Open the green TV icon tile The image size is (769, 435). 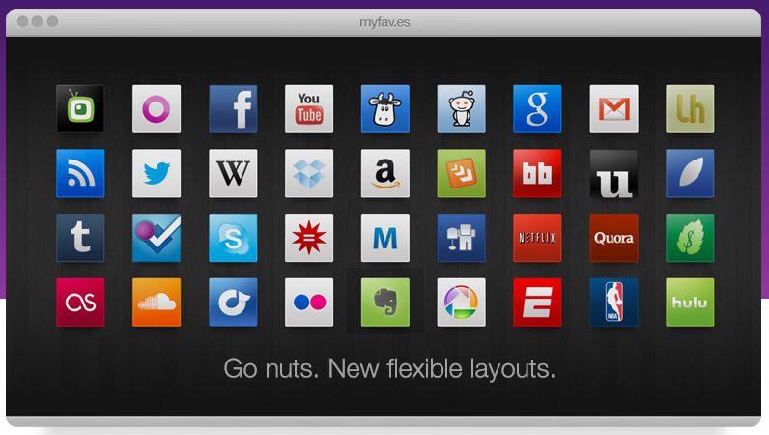click(x=80, y=109)
